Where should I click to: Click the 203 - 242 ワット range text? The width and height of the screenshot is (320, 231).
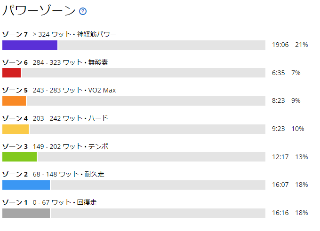57,118
